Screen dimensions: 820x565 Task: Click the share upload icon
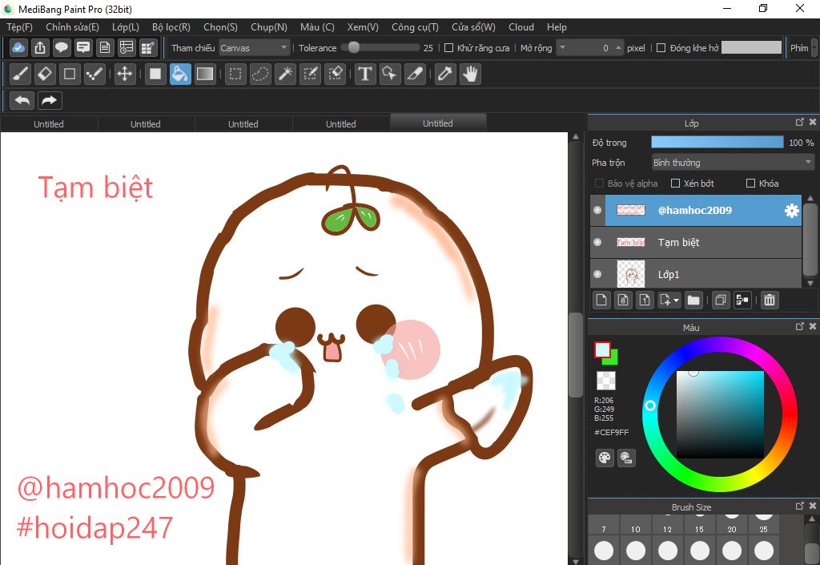pos(40,47)
